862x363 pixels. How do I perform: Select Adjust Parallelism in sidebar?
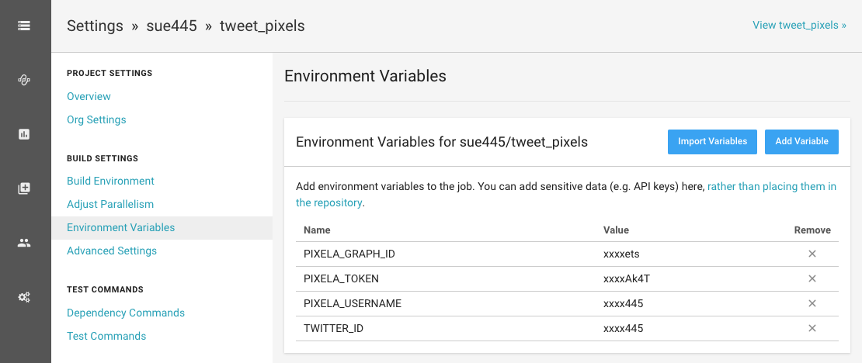(110, 204)
